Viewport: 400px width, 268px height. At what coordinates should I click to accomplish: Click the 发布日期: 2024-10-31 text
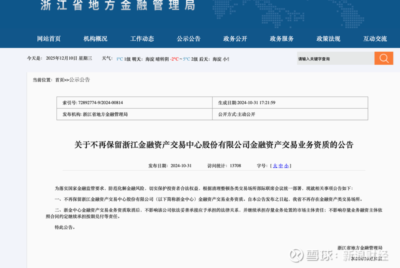[170, 165]
